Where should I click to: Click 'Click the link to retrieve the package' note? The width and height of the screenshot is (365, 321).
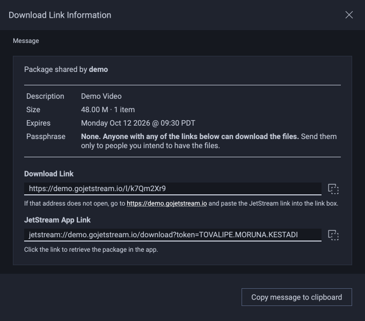tap(91, 250)
